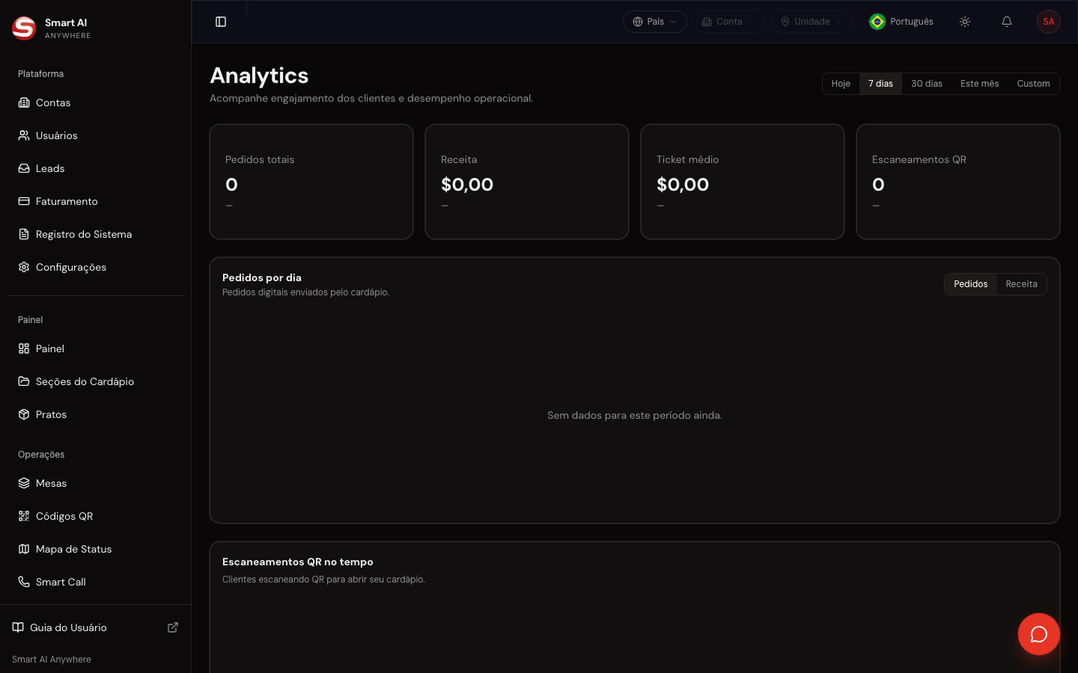Click the external link icon beside Guia do Usuário
This screenshot has width=1078, height=673.
(173, 627)
